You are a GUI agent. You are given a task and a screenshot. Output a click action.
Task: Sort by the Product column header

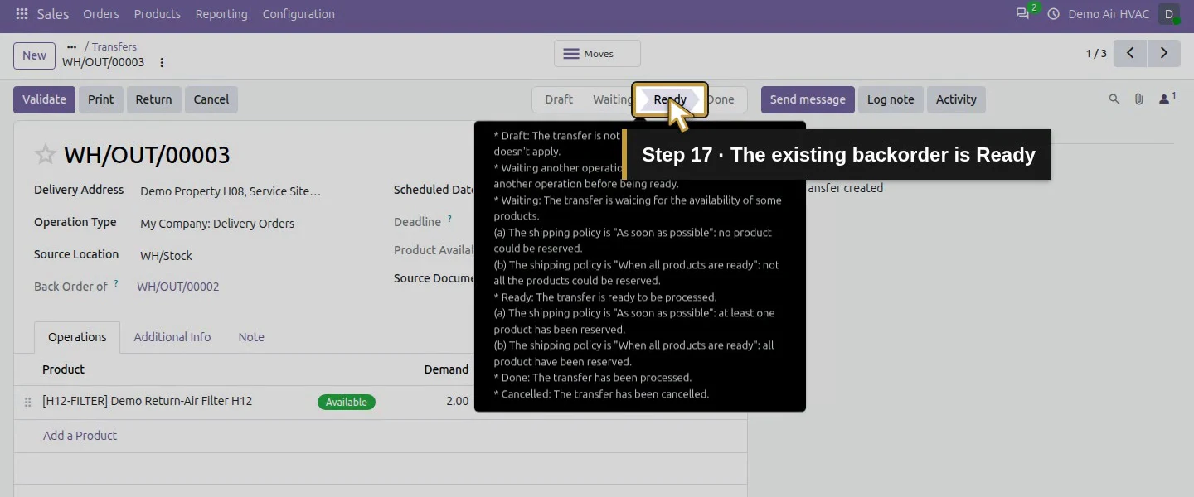point(64,369)
